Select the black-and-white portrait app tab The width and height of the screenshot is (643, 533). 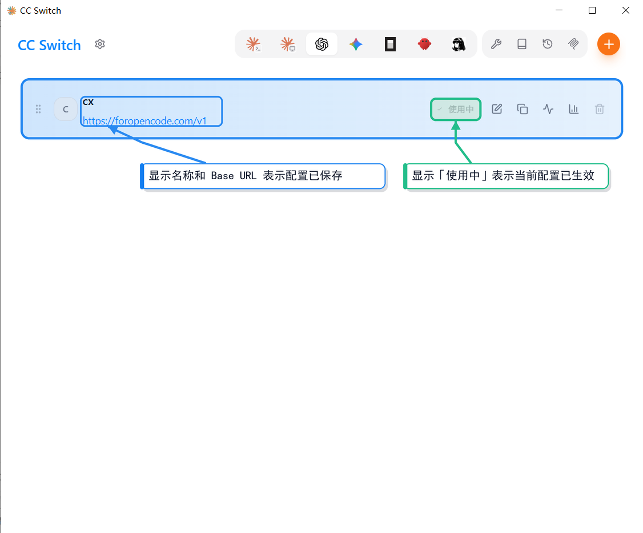pos(459,44)
